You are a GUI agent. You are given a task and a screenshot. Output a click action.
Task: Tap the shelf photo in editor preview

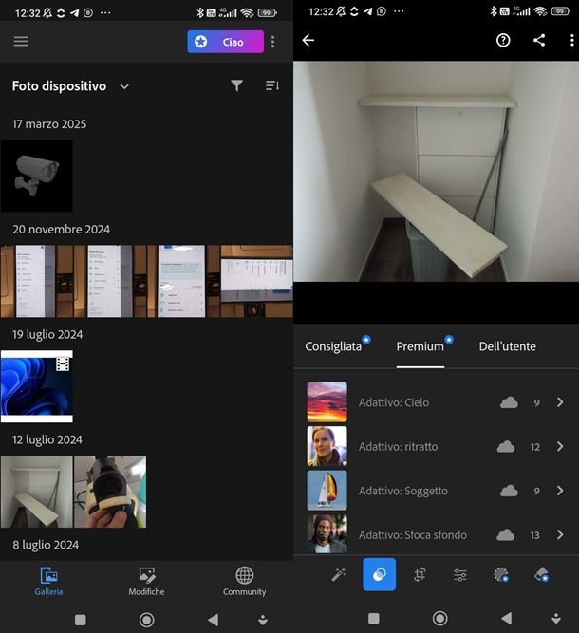436,171
